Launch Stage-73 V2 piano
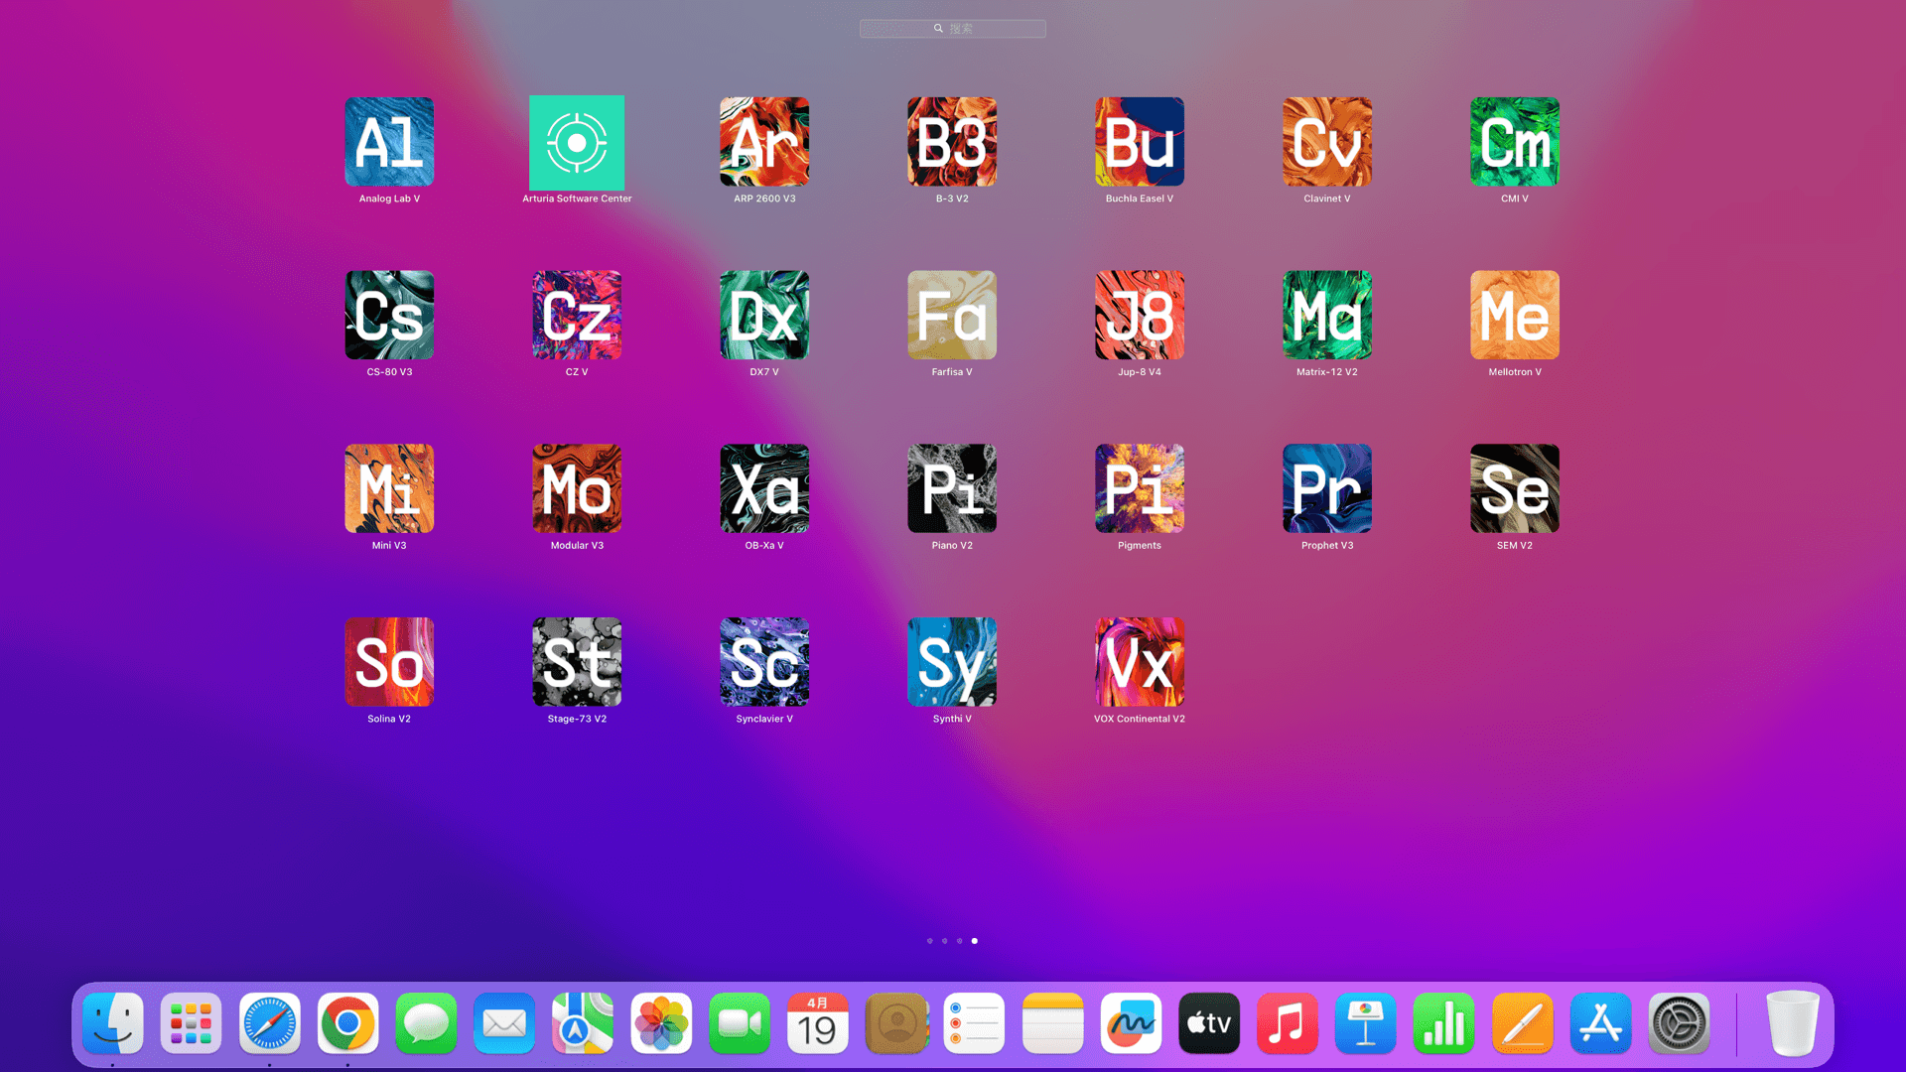 tap(577, 662)
